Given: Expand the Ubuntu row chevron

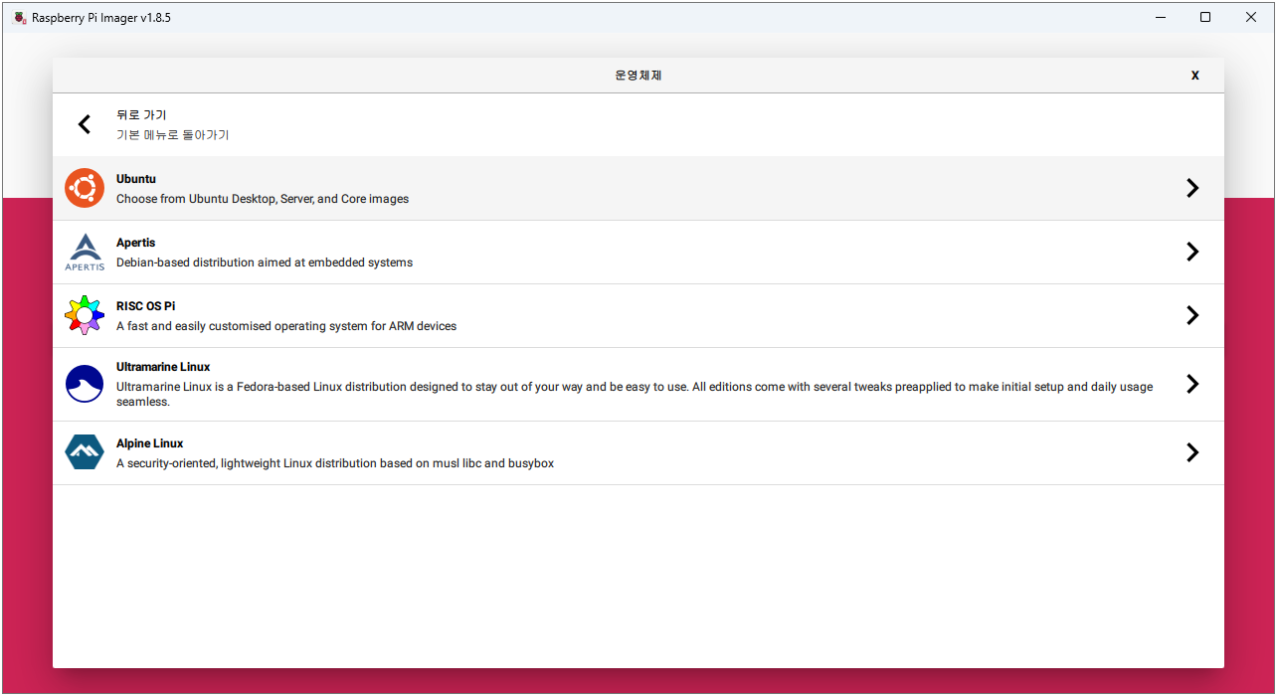Looking at the screenshot, I should [x=1192, y=188].
